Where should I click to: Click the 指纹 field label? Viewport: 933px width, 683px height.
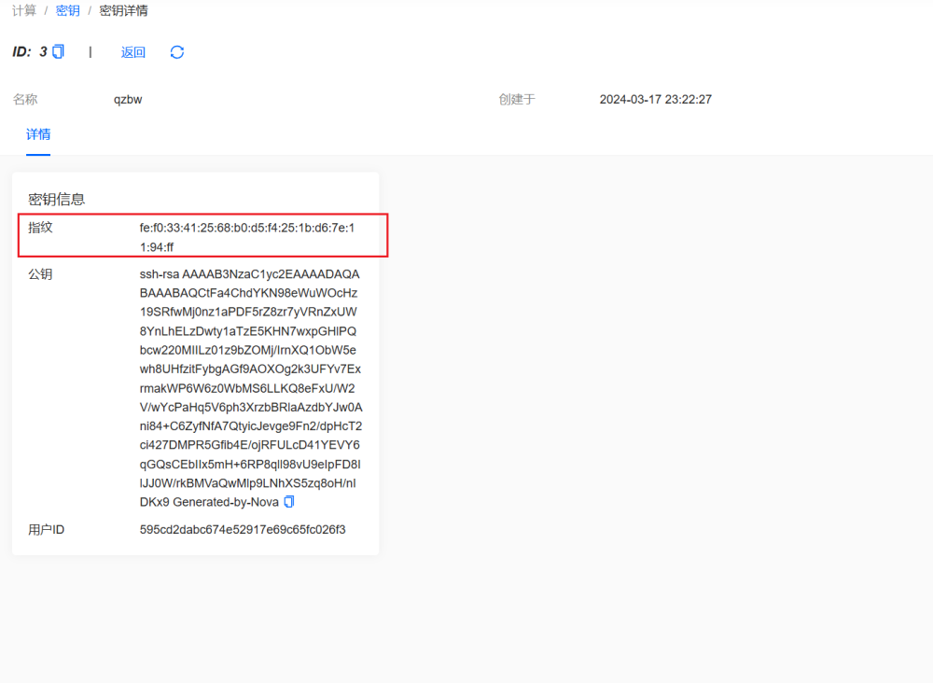[x=40, y=228]
